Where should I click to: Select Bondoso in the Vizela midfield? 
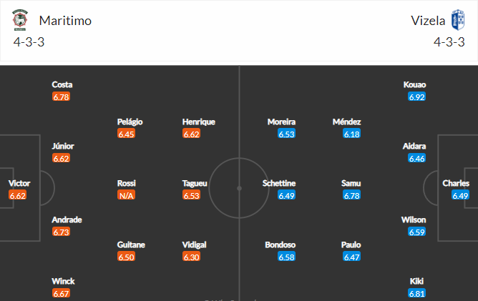[281, 245]
